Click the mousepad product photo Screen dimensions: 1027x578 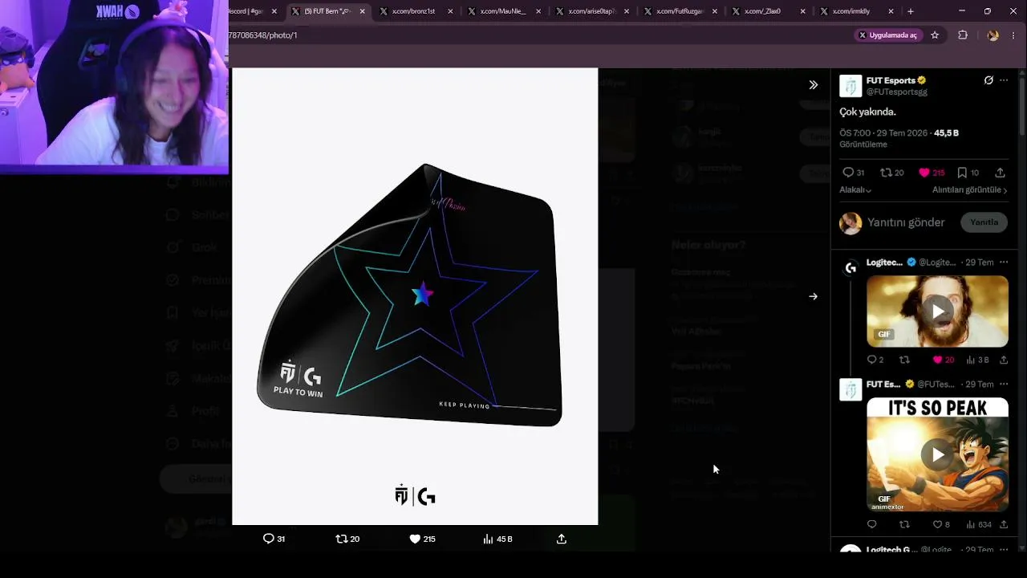click(415, 296)
